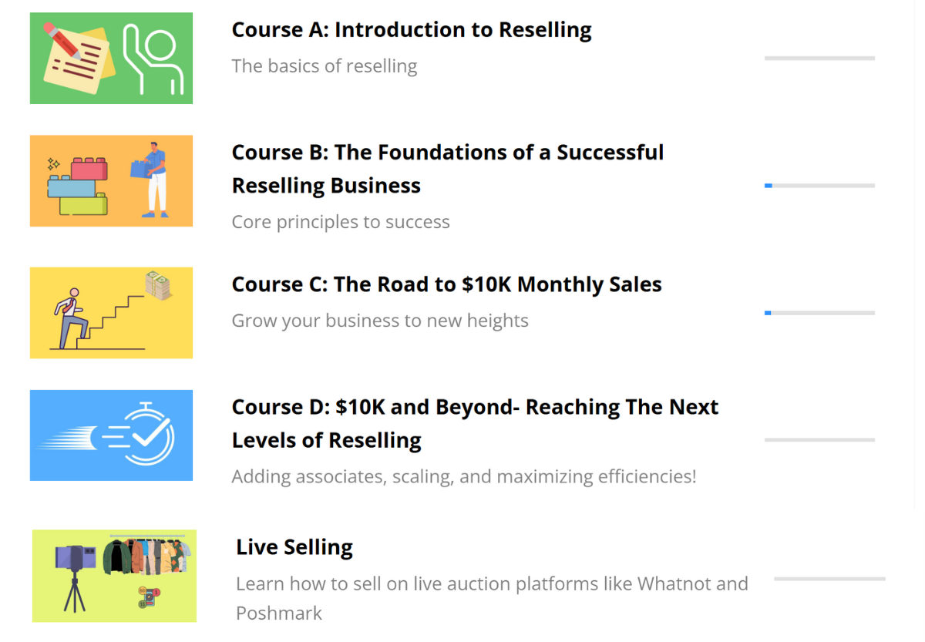Click "Grow your business to new heights" text

click(x=380, y=321)
